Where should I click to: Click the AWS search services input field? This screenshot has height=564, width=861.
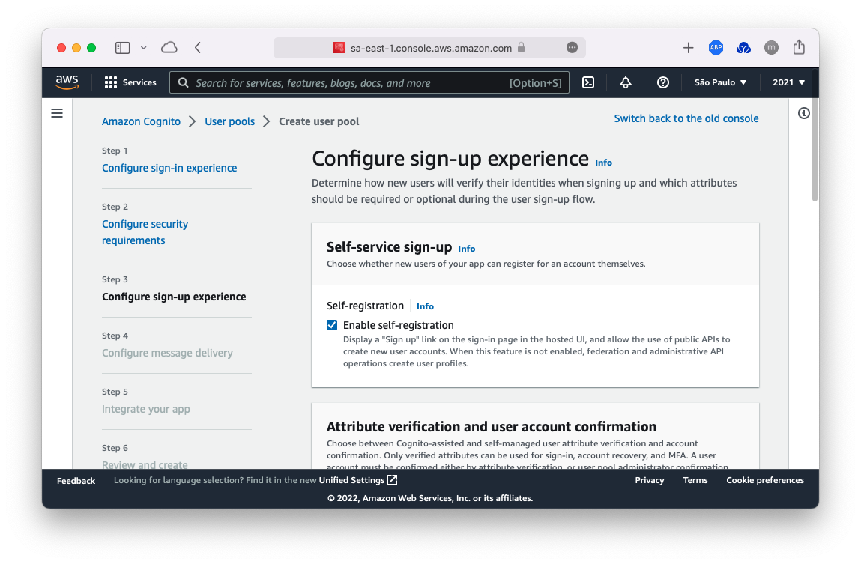coord(369,82)
